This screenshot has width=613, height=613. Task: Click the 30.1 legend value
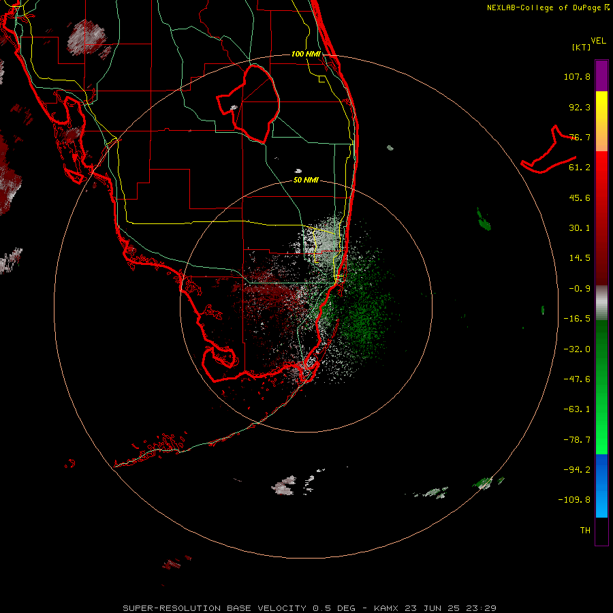pos(580,228)
